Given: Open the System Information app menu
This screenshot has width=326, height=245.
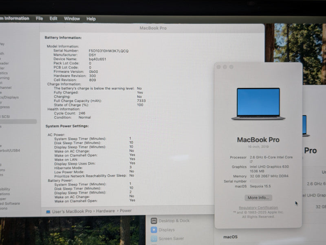Looking at the screenshot, I should (15, 18).
